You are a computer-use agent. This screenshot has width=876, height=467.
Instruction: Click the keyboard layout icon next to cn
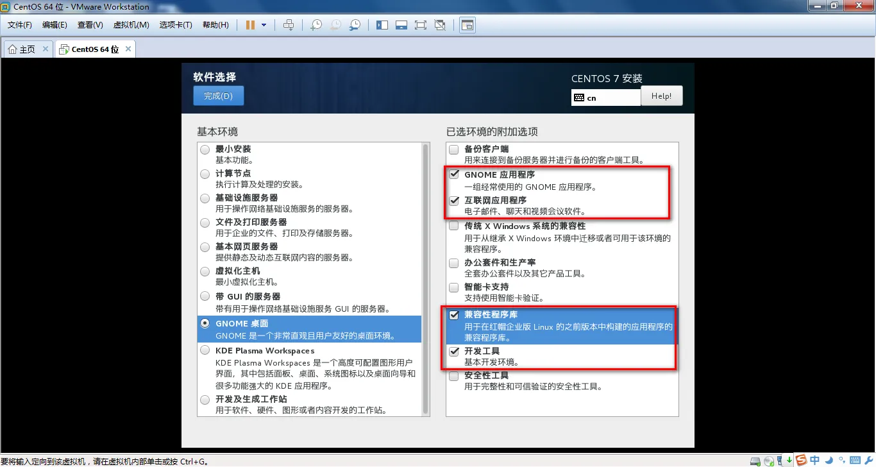click(579, 98)
